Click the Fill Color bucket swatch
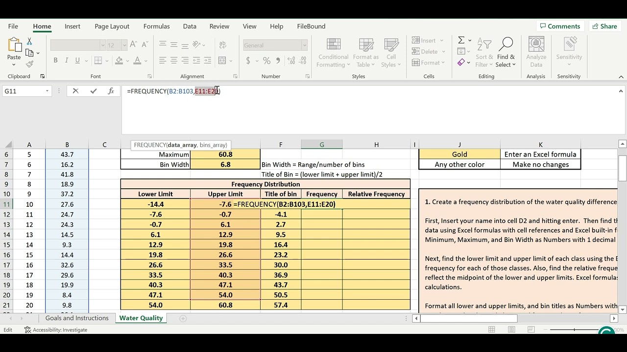627x352 pixels. [119, 61]
